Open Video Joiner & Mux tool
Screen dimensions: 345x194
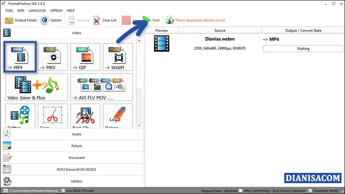coord(37,87)
